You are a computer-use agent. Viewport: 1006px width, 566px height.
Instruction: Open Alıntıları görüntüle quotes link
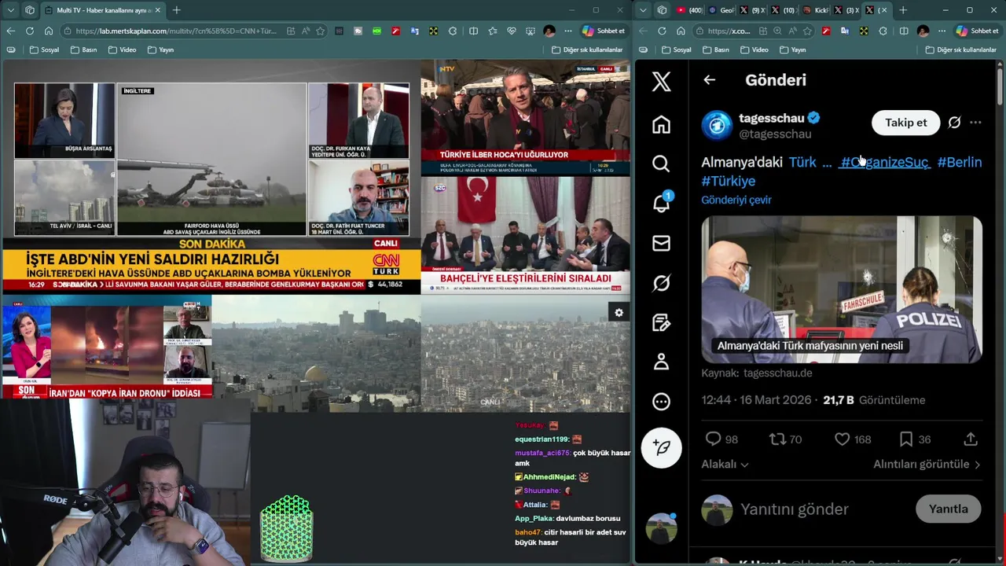click(x=927, y=465)
